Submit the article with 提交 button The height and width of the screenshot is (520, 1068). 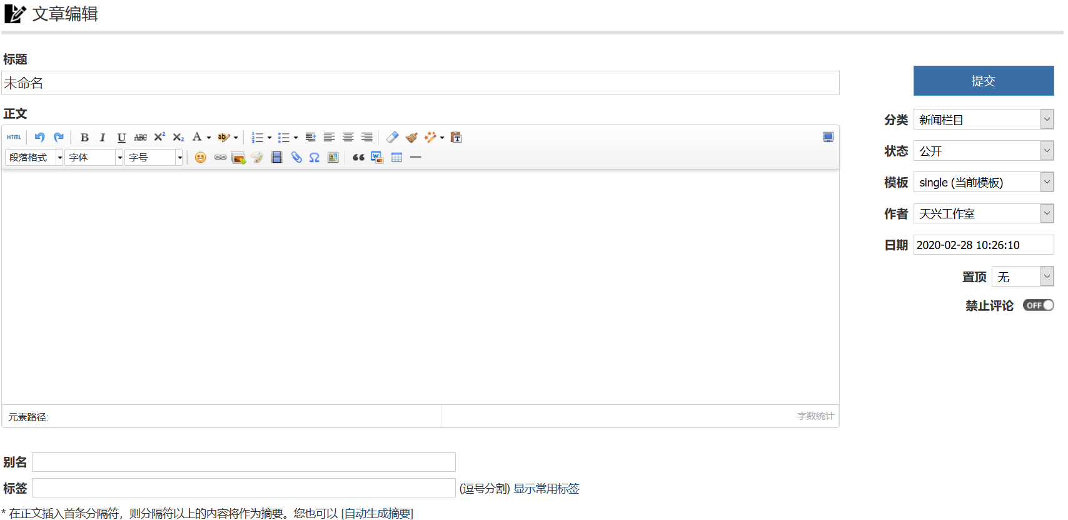coord(984,81)
